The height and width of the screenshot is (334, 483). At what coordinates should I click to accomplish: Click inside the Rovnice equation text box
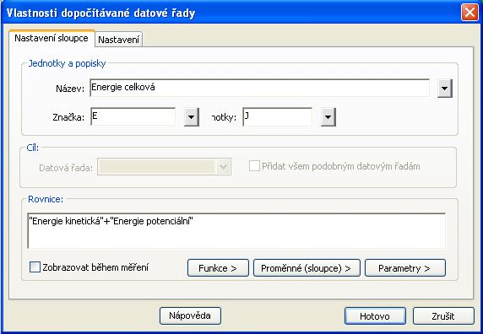click(236, 230)
